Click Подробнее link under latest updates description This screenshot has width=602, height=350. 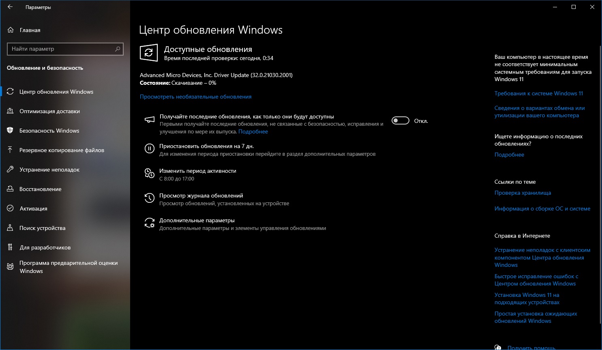253,131
